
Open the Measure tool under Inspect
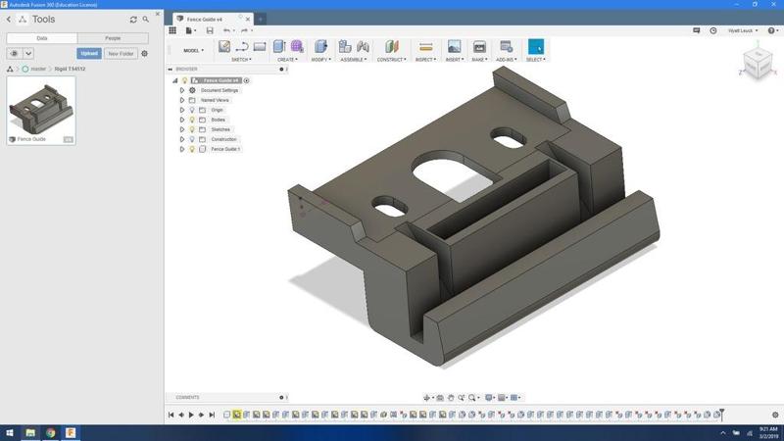click(425, 47)
